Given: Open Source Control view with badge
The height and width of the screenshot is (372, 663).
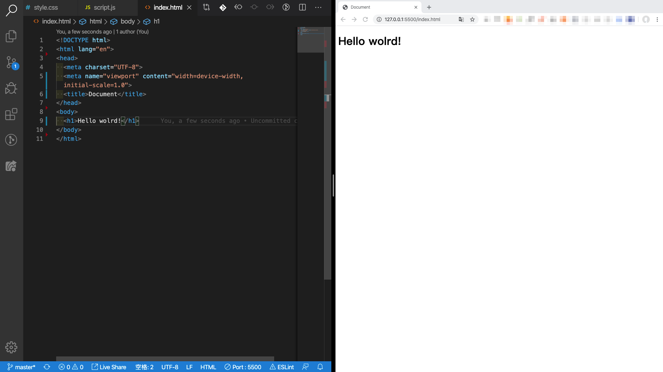Looking at the screenshot, I should tap(11, 62).
